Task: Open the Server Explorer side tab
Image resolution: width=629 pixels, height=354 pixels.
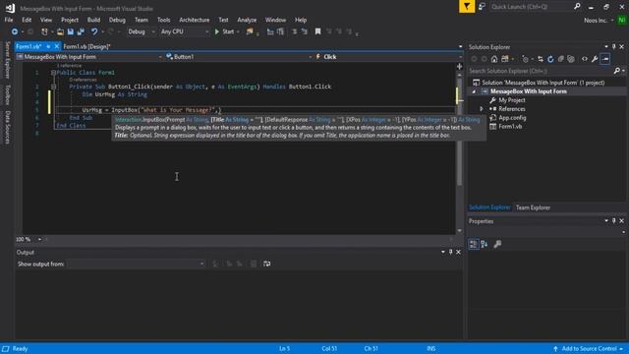Action: (x=7, y=60)
